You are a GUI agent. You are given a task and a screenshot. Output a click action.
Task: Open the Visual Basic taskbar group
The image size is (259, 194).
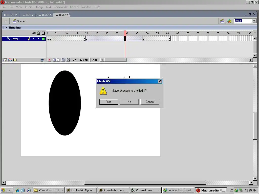[146, 190]
